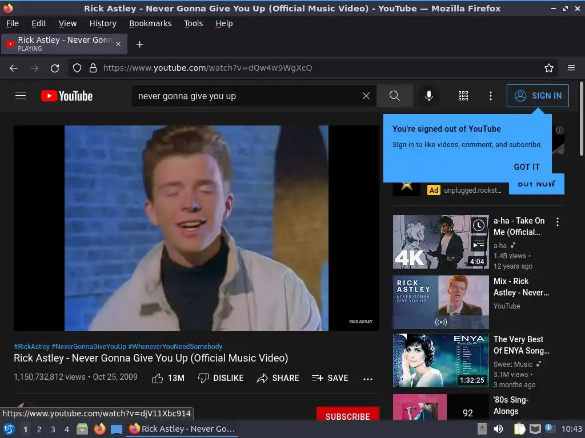Viewport: 585px width, 438px height.
Task: Open the '80s Sing-Alongs playlist title
Action: click(x=511, y=405)
